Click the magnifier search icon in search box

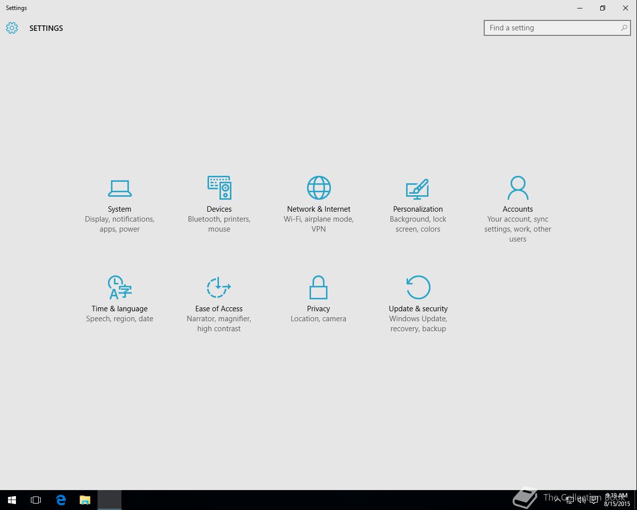click(x=624, y=28)
